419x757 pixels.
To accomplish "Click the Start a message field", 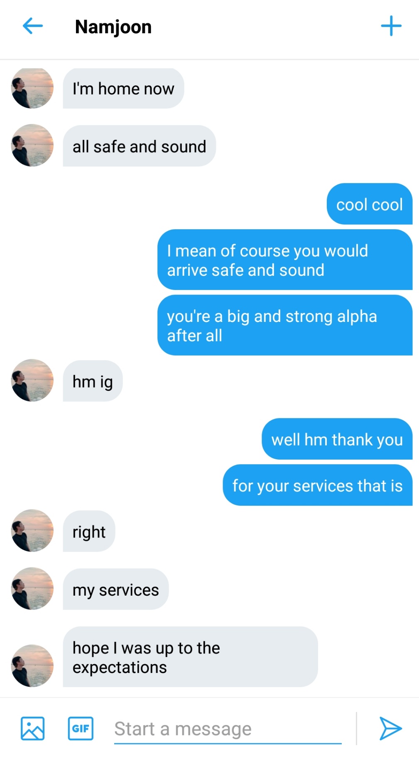I will click(x=228, y=729).
